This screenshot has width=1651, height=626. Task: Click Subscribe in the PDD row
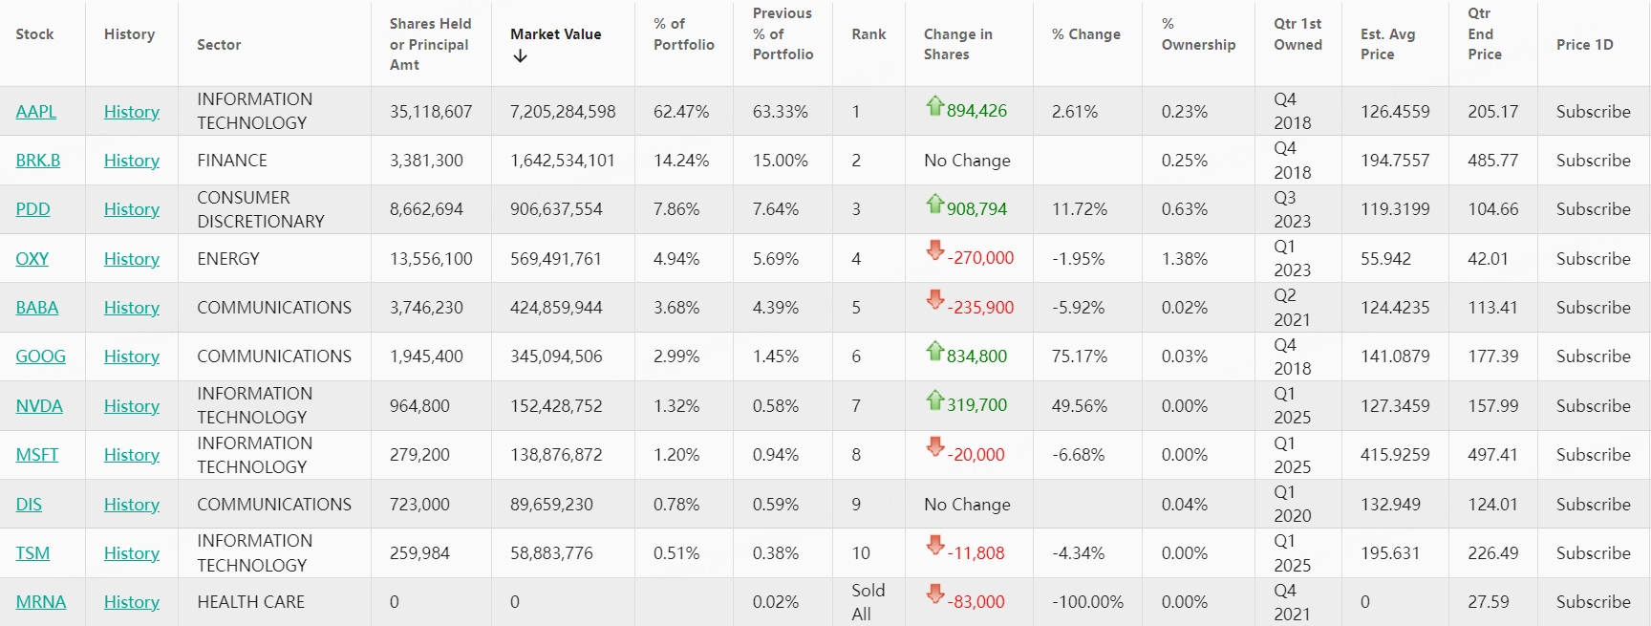point(1593,209)
